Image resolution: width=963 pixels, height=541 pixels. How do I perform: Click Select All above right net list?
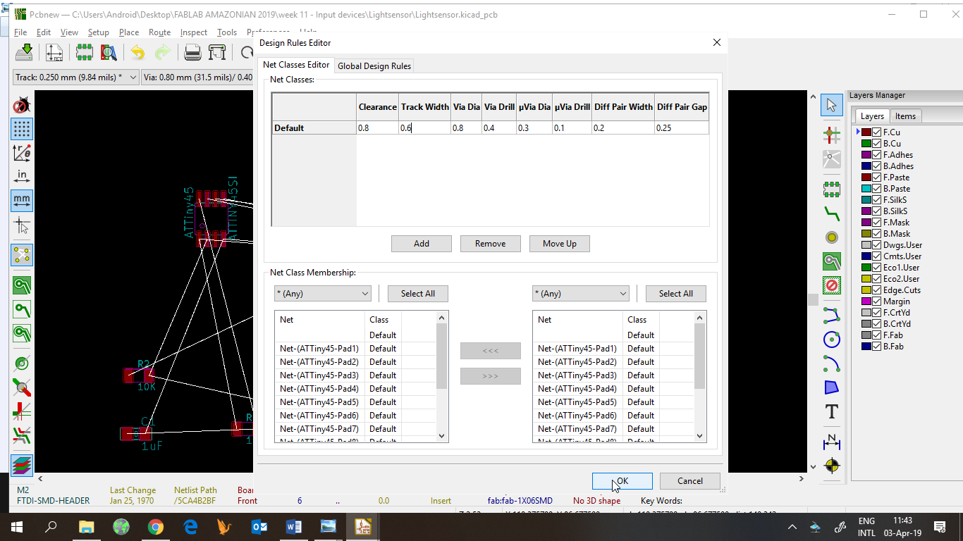(x=676, y=294)
